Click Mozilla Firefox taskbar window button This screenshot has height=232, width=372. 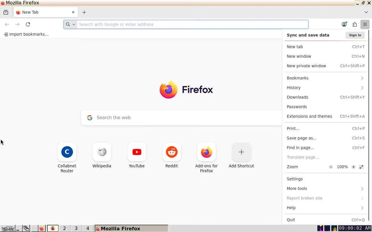click(131, 229)
